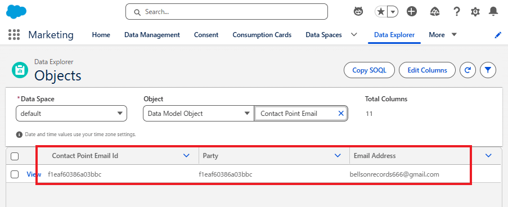Open the Data Model Object dropdown

(198, 114)
